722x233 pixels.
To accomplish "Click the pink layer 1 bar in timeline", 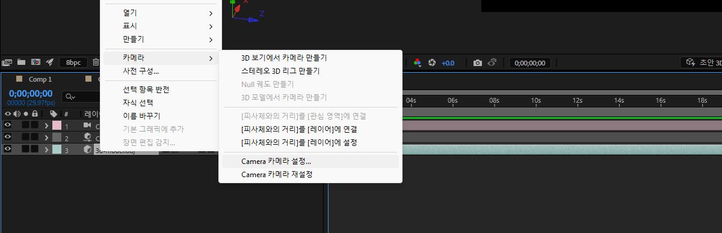I will [562, 126].
